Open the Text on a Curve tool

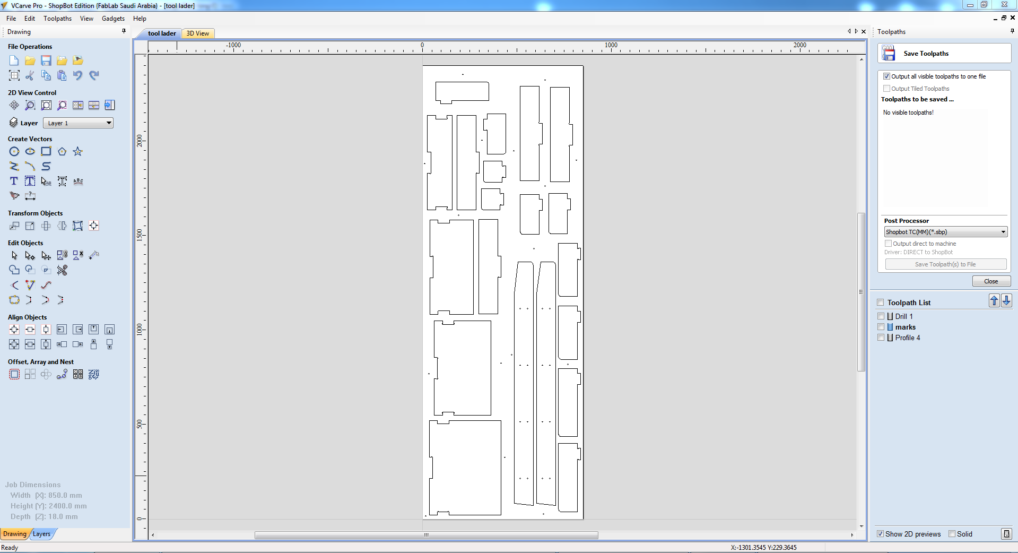point(78,182)
